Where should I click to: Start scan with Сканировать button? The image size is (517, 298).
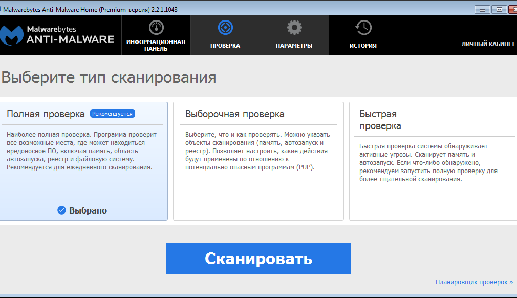pos(258,259)
